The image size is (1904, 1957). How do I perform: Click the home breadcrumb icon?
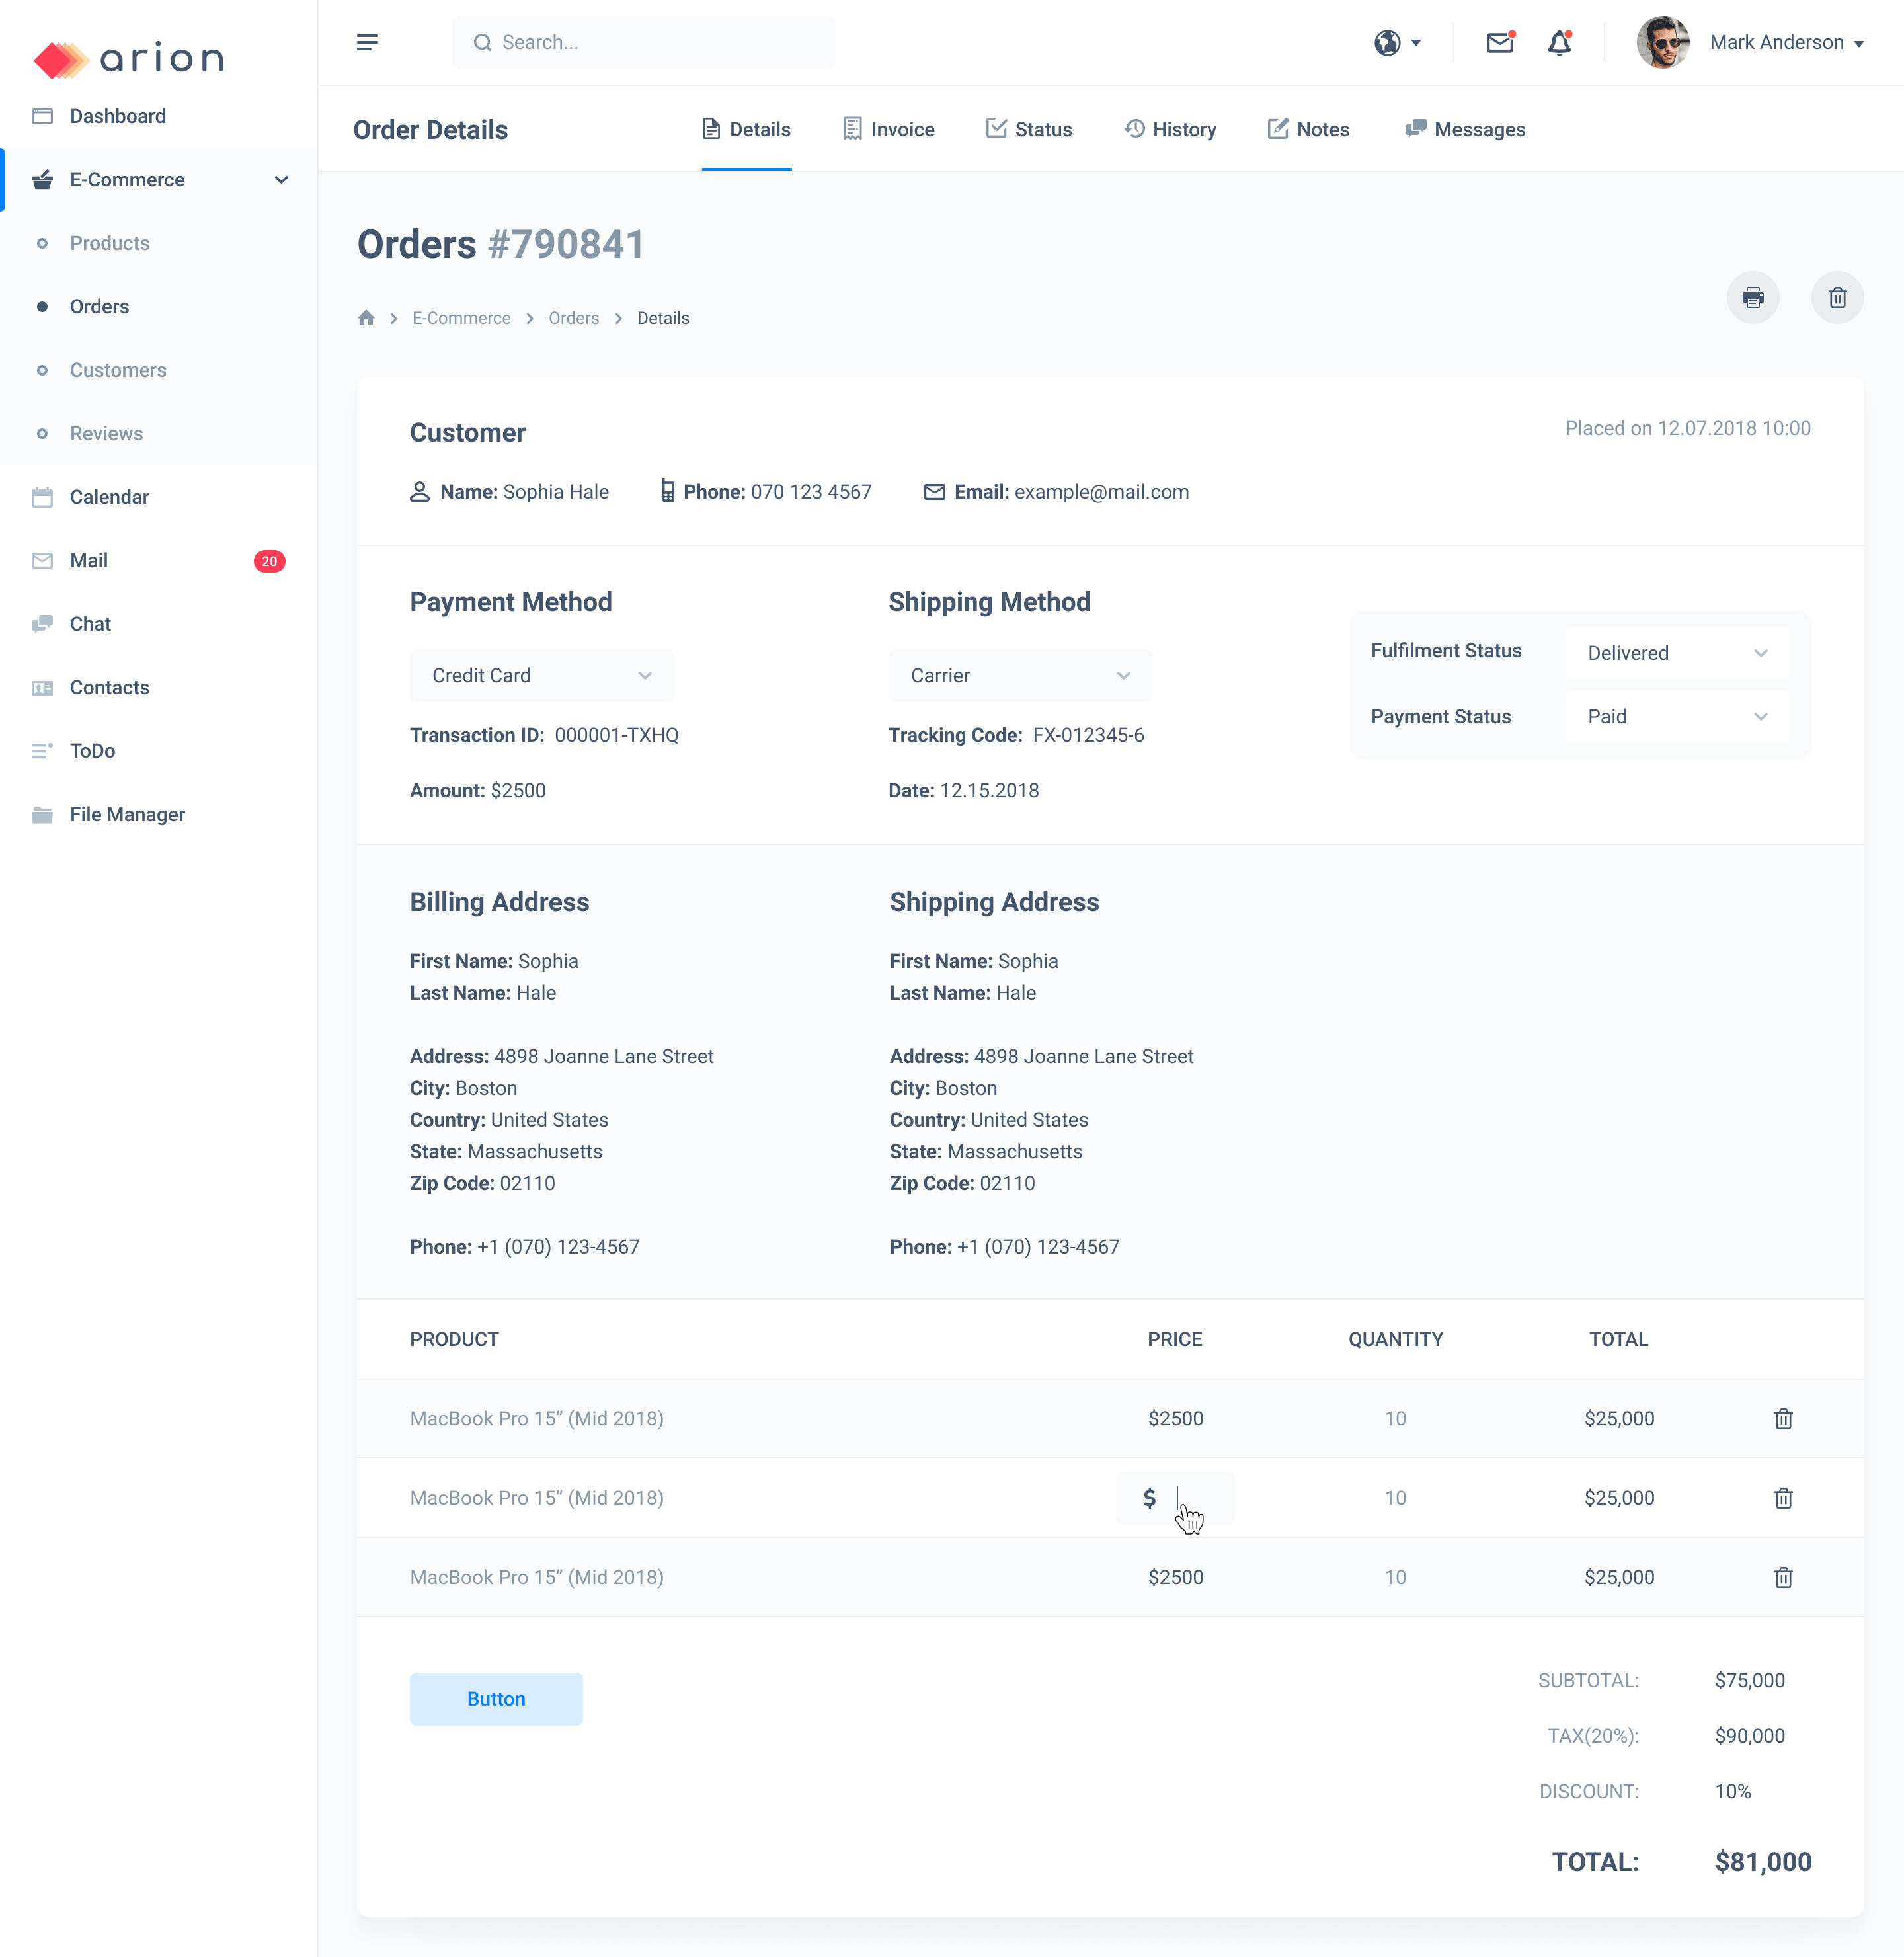(x=366, y=318)
